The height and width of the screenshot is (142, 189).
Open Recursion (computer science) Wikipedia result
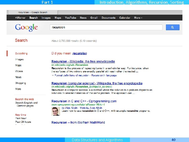pos(97,83)
